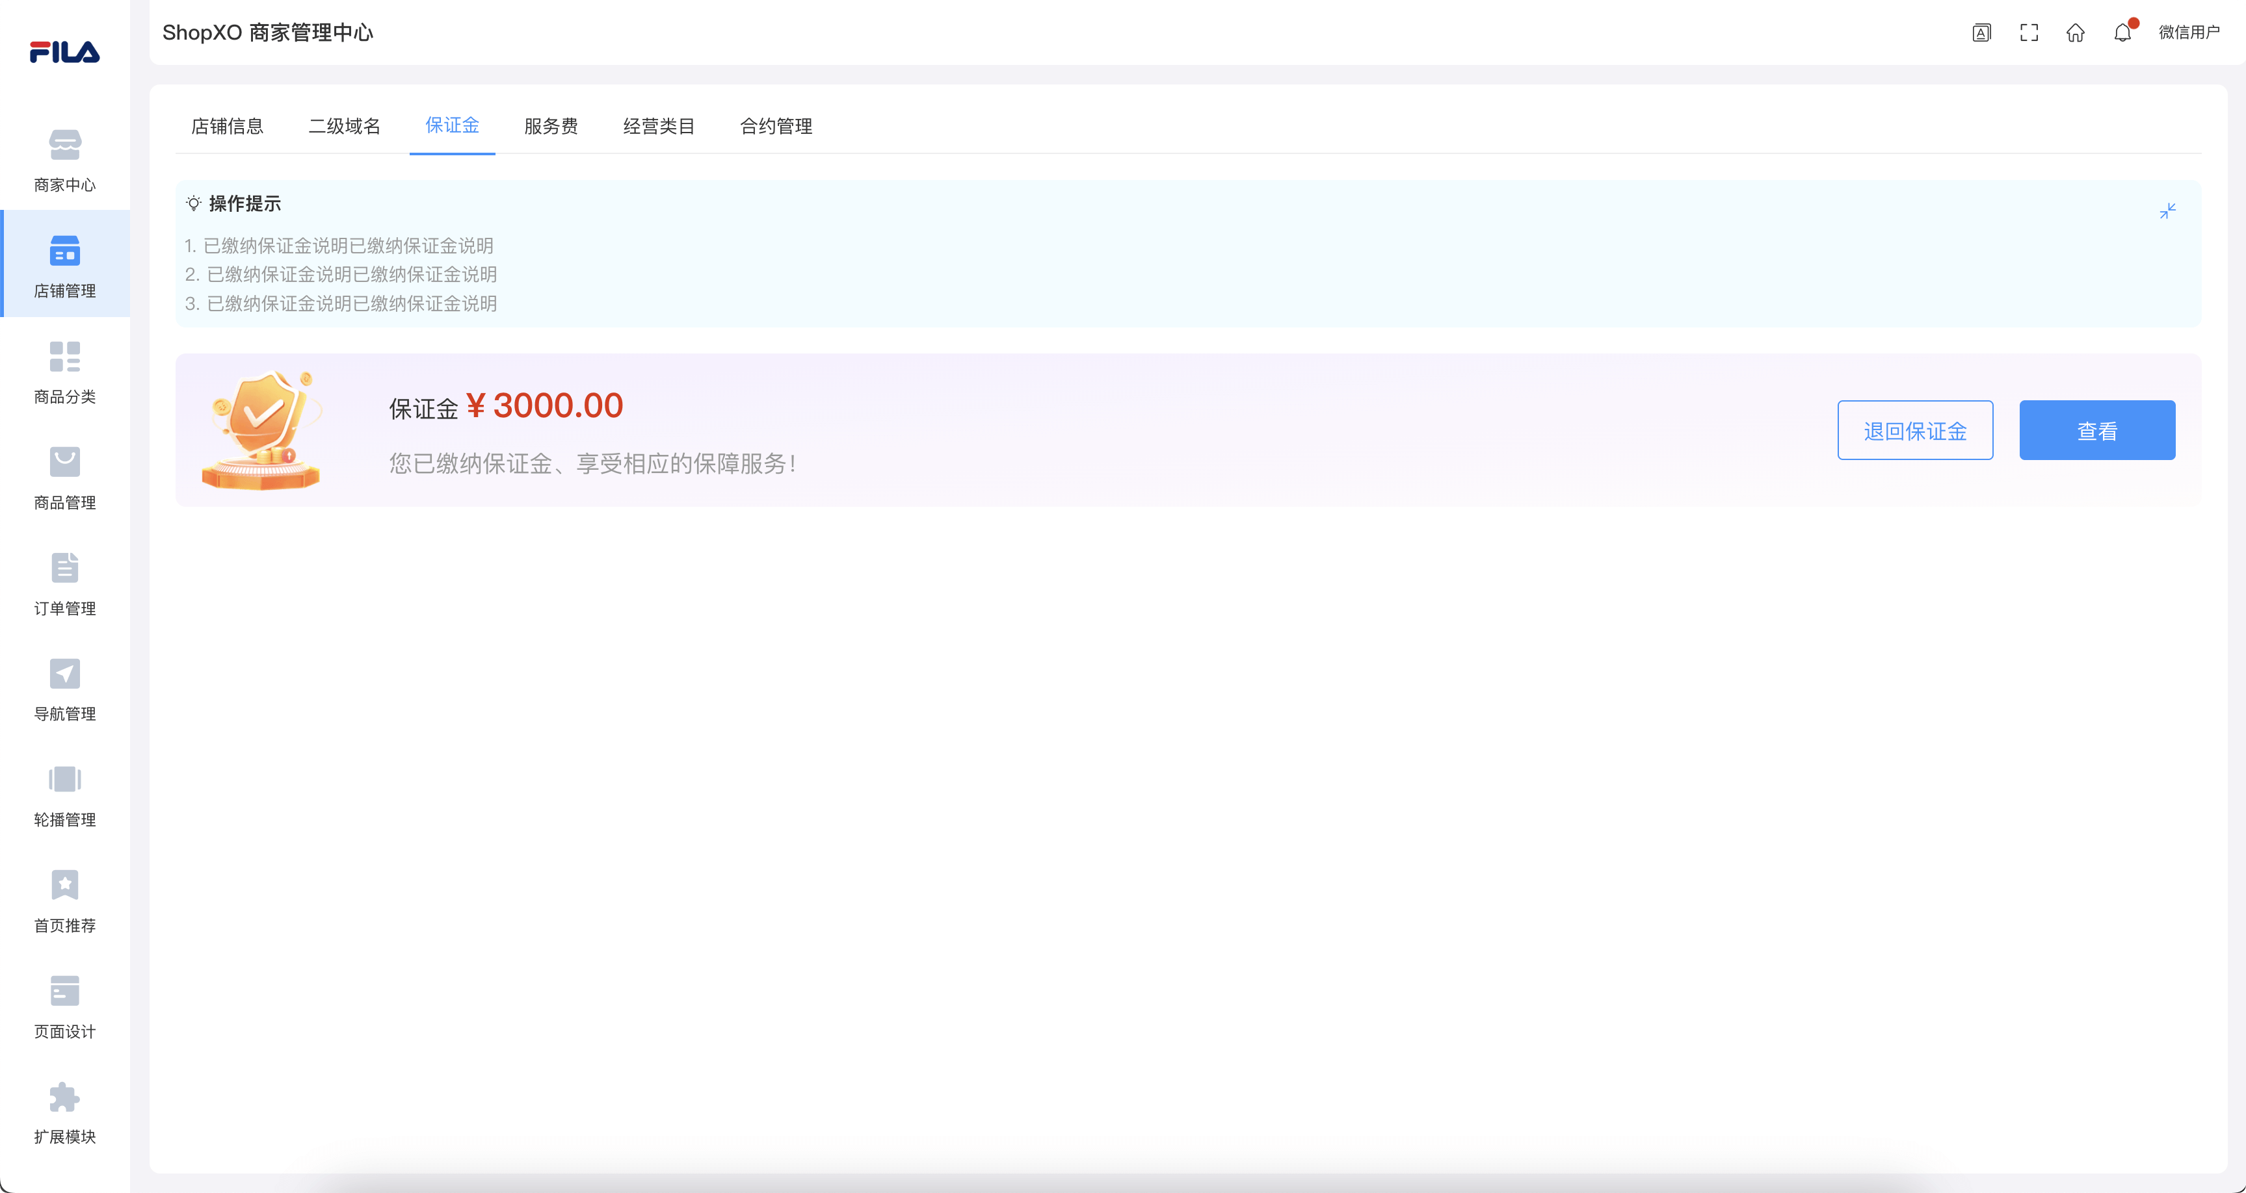Click the ¥3000.00 deposit amount
The height and width of the screenshot is (1193, 2246).
[x=545, y=406]
